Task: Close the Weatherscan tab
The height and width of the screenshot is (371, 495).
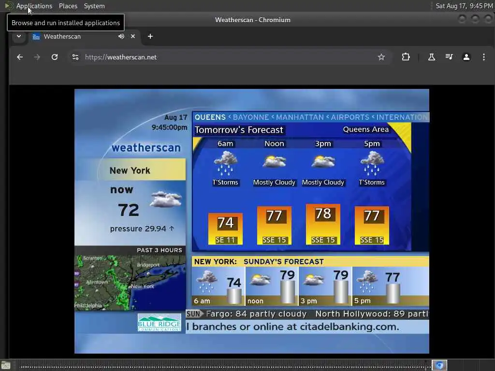Action: tap(133, 36)
